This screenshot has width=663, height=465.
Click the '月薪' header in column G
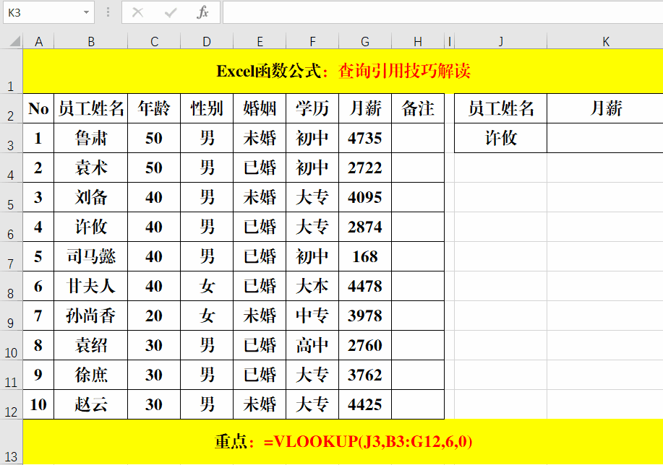[x=365, y=108]
